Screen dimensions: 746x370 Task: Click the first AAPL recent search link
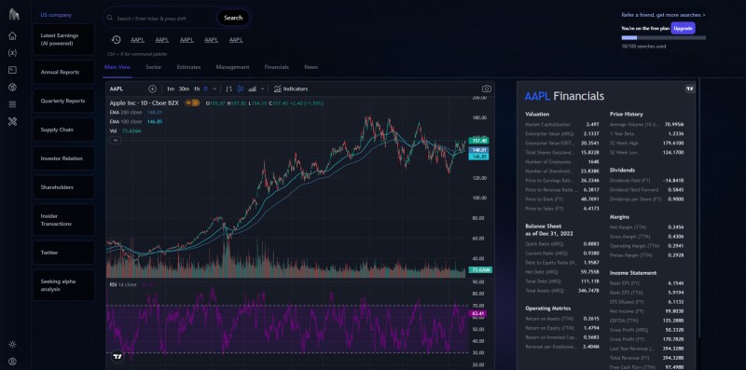tap(137, 40)
